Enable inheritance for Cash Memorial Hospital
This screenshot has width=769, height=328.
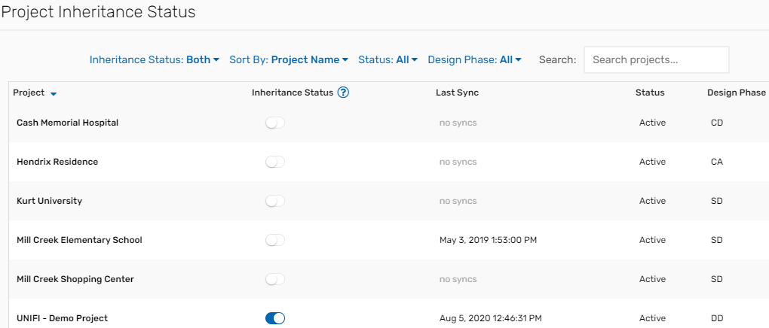point(275,123)
